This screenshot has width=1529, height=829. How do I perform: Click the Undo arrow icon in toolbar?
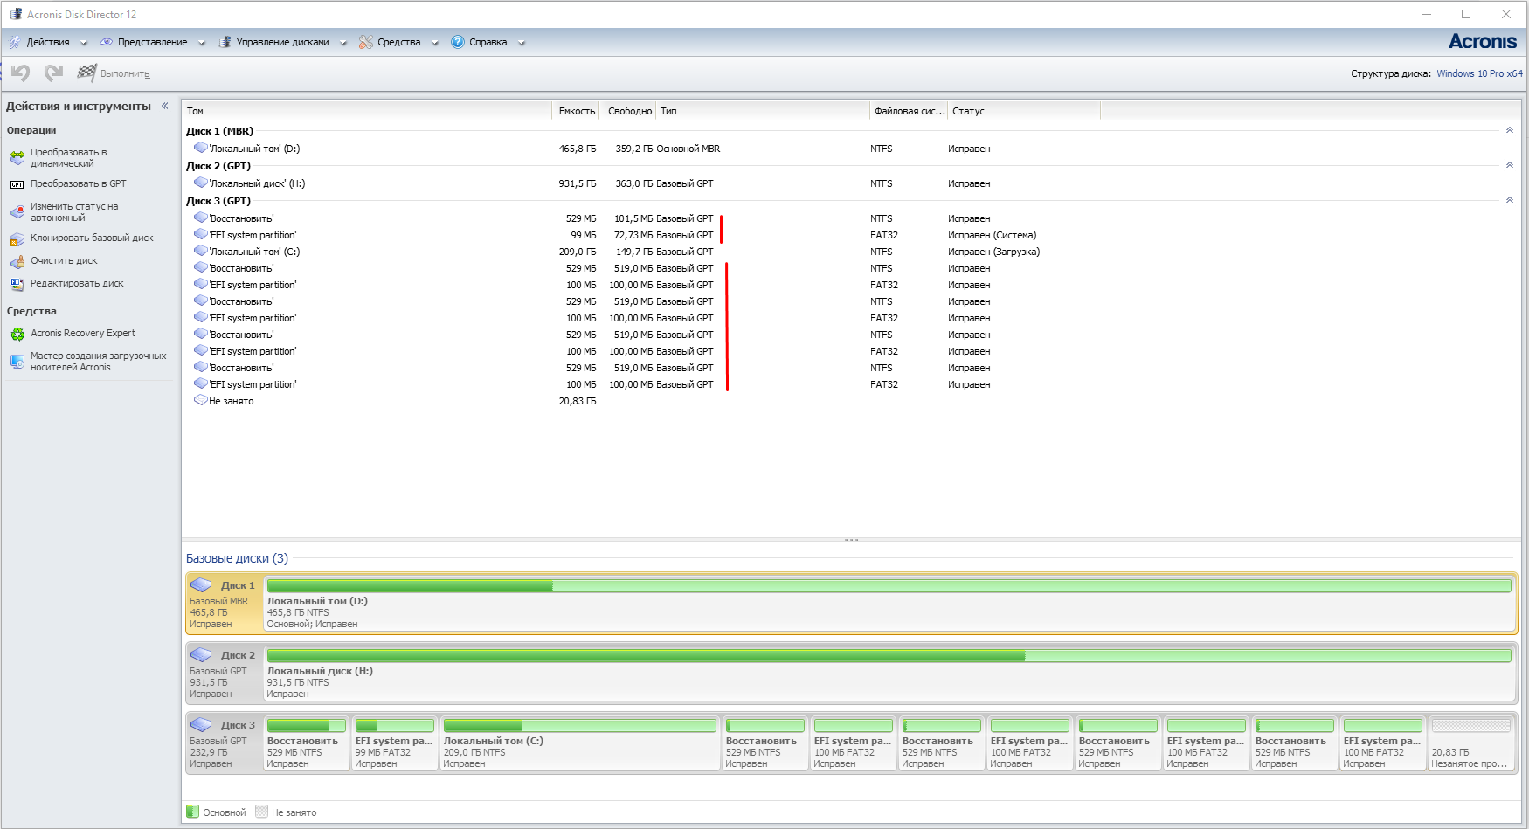pos(20,73)
